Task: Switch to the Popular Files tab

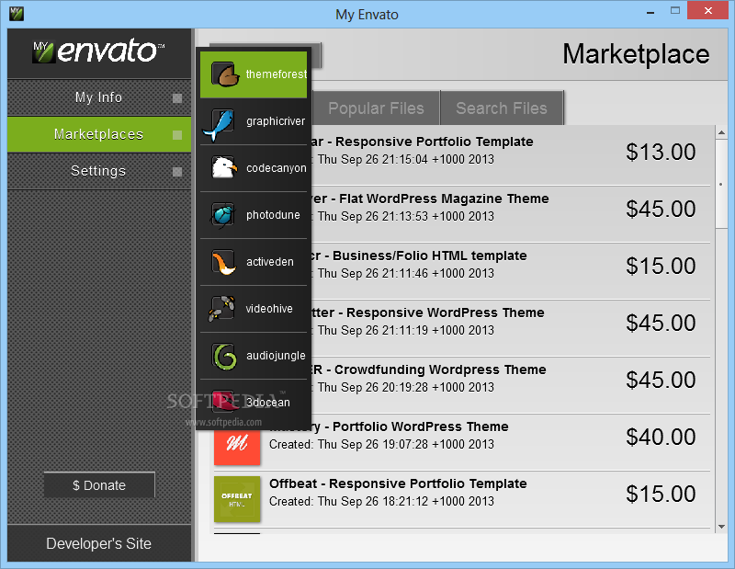Action: [x=376, y=108]
